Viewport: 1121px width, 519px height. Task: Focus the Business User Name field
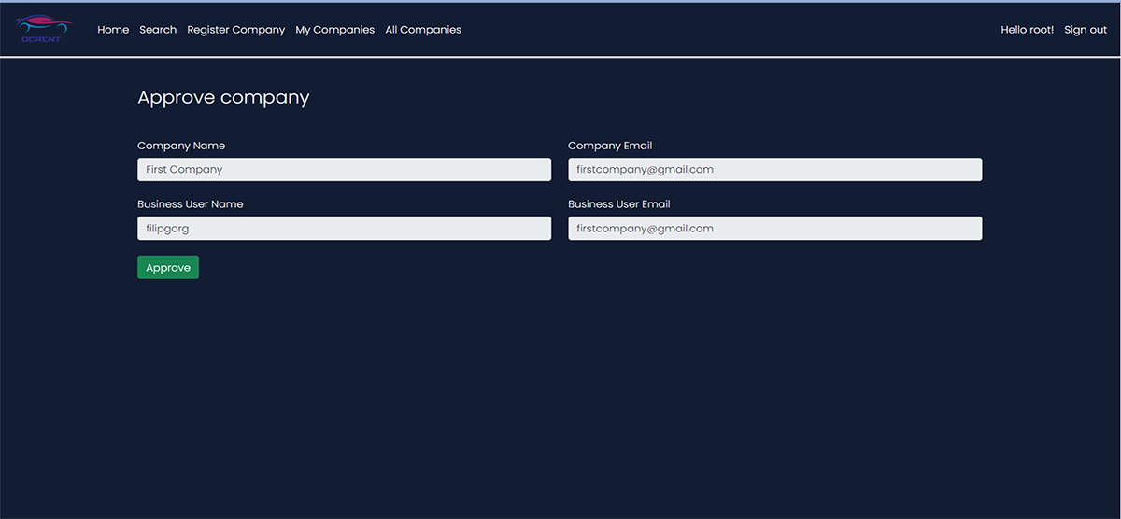pyautogui.click(x=344, y=229)
